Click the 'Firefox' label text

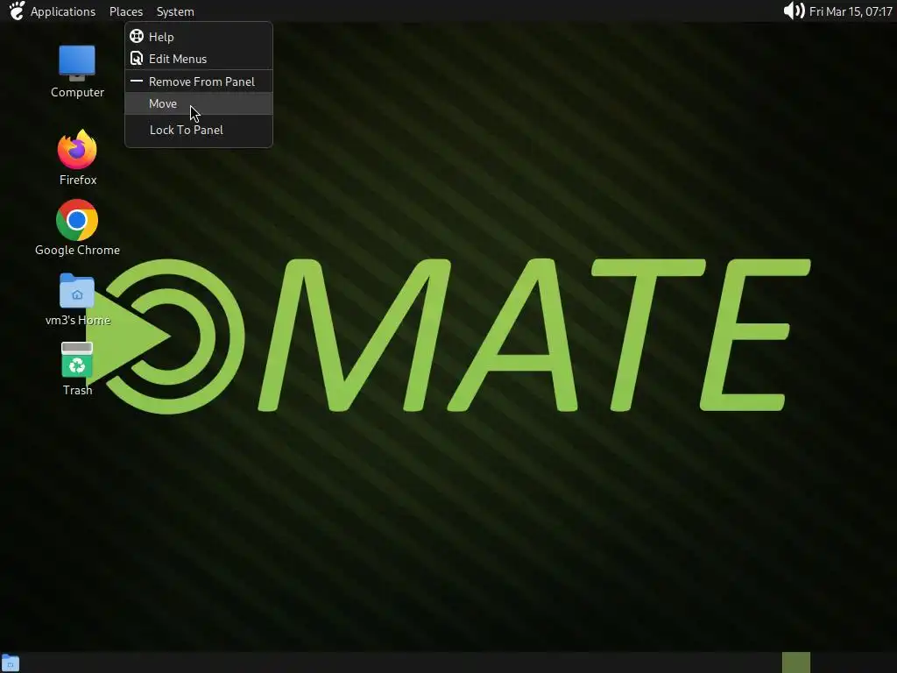[78, 180]
